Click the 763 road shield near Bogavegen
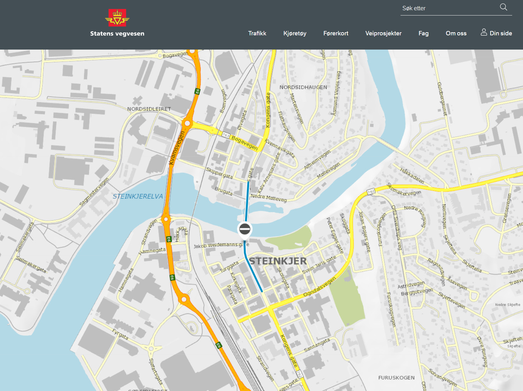The image size is (523, 391). [x=226, y=135]
